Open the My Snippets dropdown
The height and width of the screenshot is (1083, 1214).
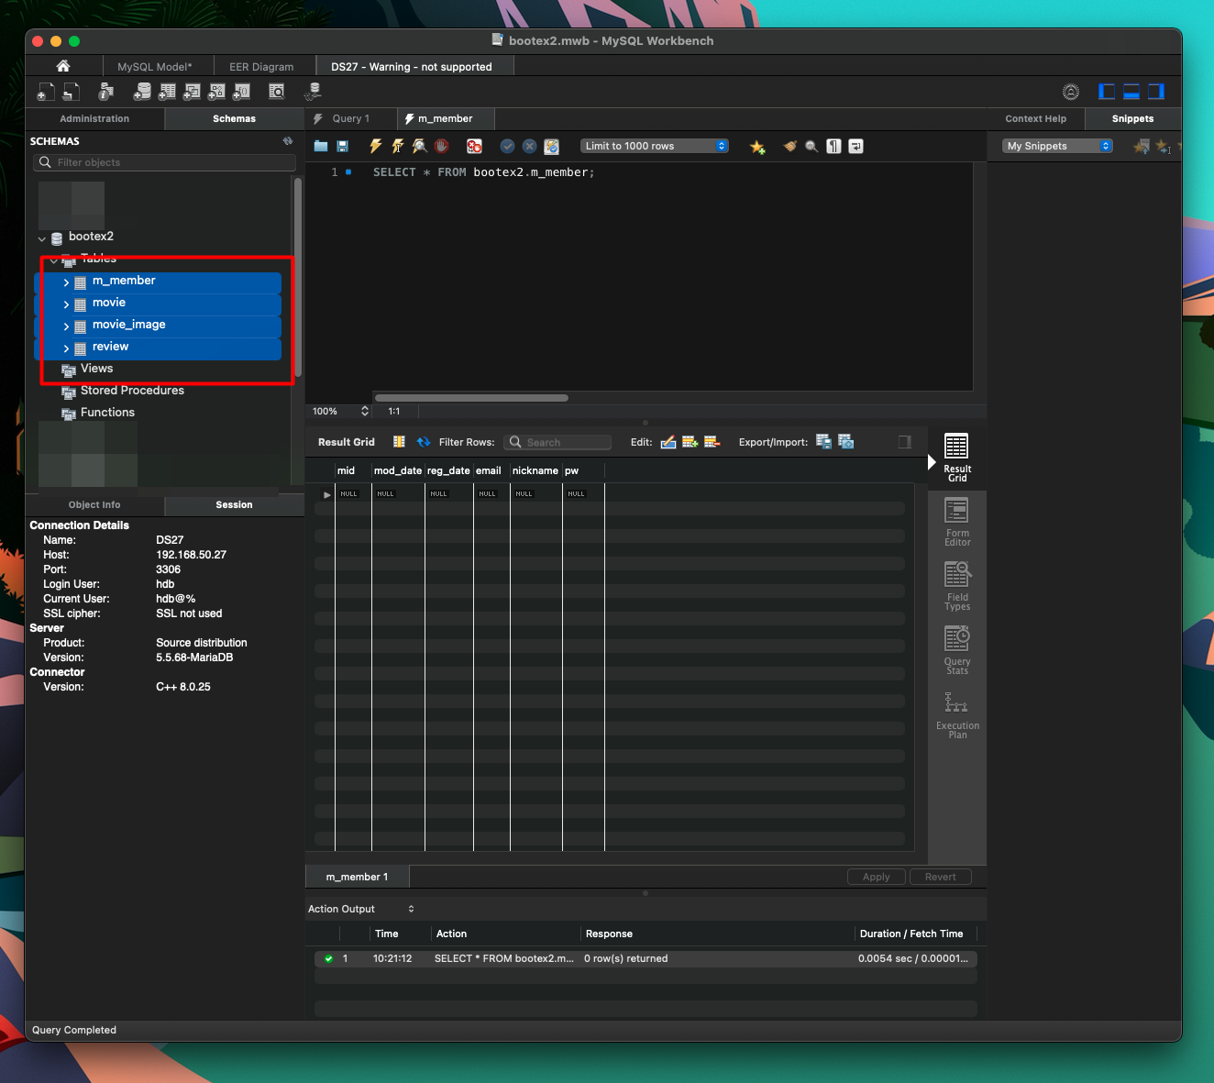pyautogui.click(x=1057, y=146)
